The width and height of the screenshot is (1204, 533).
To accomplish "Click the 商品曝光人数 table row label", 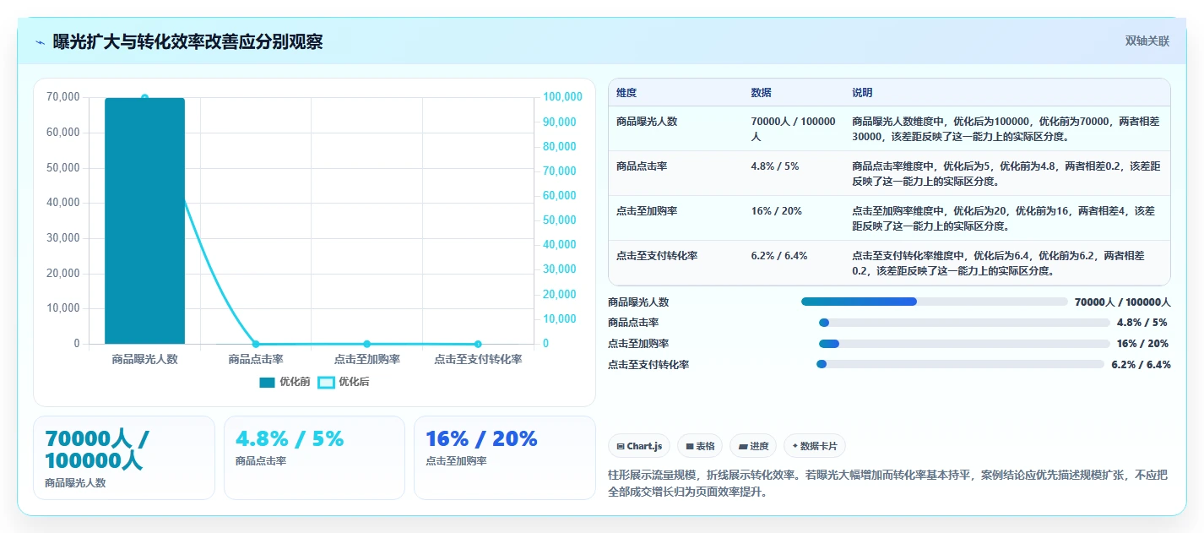I will click(x=647, y=122).
